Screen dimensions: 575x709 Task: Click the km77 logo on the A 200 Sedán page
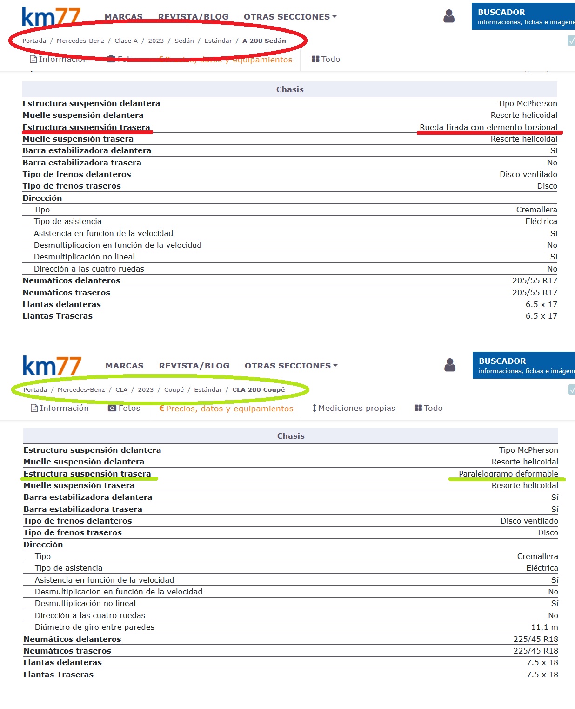[51, 16]
